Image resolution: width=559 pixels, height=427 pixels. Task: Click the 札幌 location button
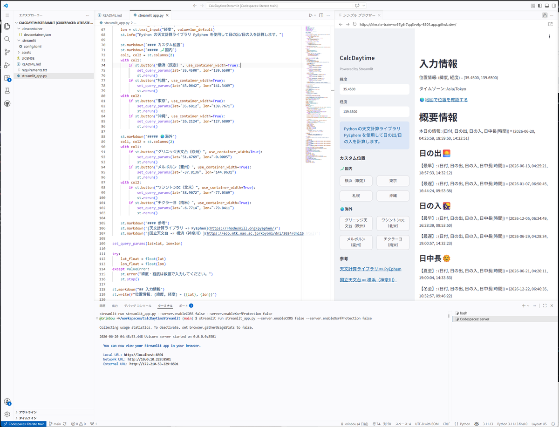point(356,196)
